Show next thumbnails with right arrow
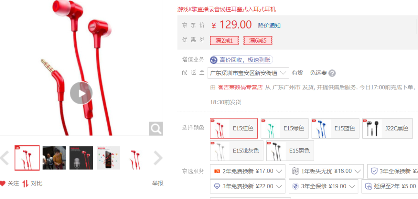 click(158, 158)
